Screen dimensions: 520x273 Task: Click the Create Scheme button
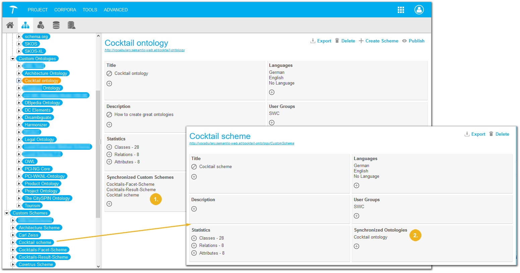tap(379, 41)
